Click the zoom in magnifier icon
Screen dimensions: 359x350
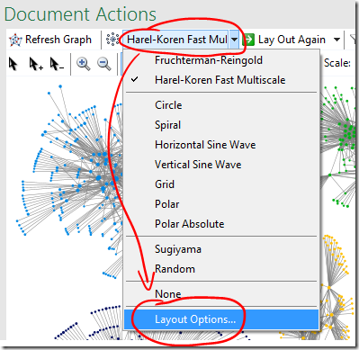(x=83, y=64)
